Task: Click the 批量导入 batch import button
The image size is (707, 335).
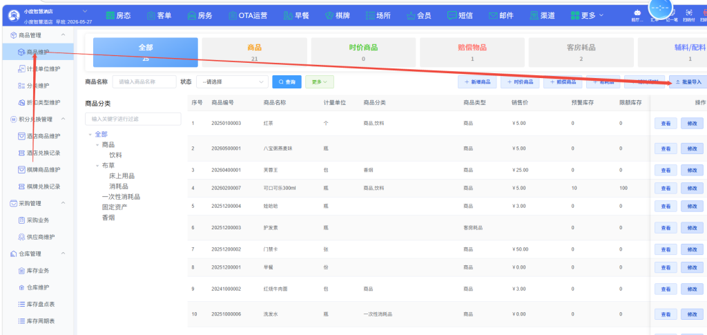Action: (688, 82)
